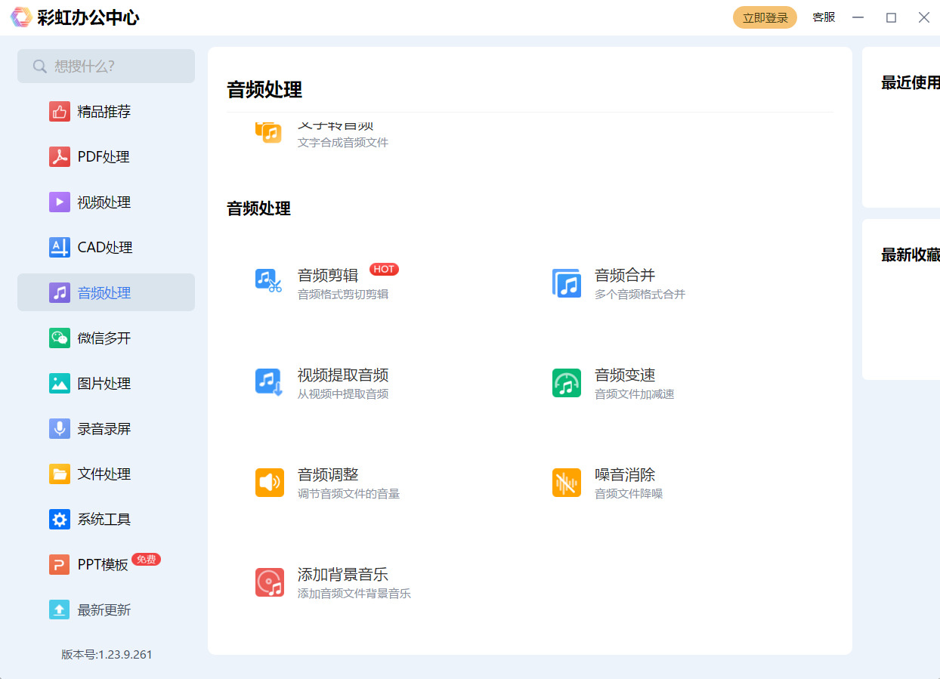The image size is (940, 679).
Task: Click the 客服 customer service link
Action: tap(824, 17)
